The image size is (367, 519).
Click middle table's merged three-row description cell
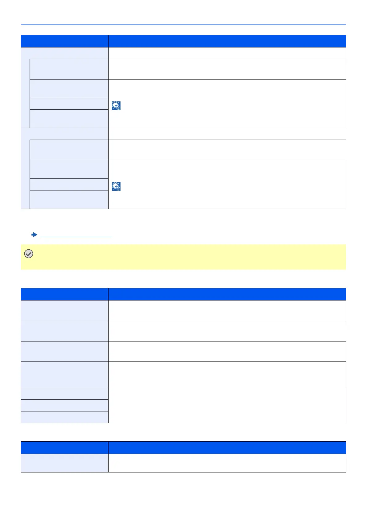pos(227,405)
